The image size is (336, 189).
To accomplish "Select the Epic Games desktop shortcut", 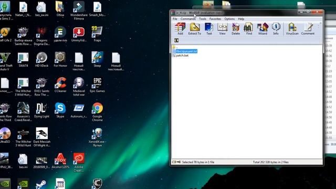I will tap(97, 85).
